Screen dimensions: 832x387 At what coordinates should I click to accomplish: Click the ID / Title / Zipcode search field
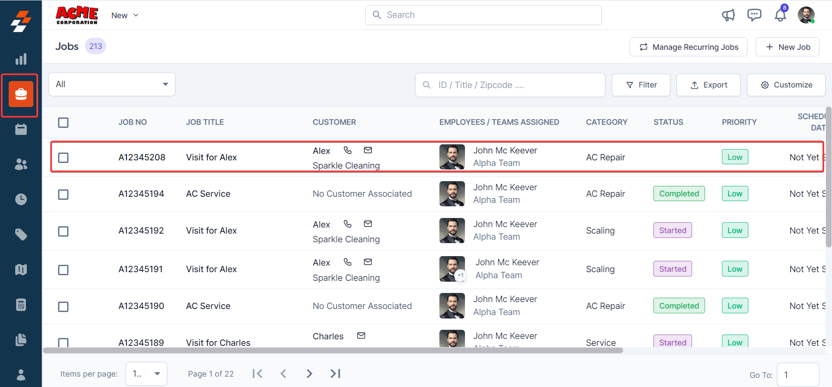coord(516,85)
